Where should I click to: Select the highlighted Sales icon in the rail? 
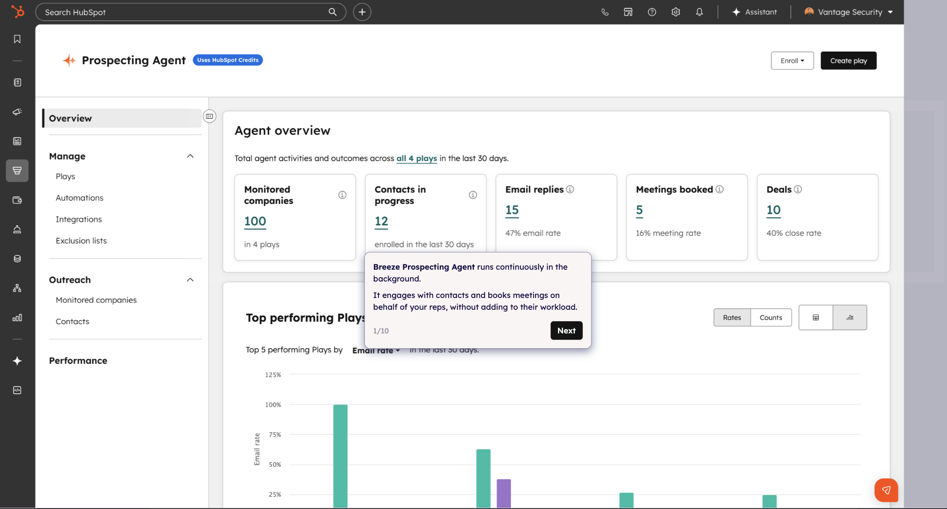click(x=17, y=171)
